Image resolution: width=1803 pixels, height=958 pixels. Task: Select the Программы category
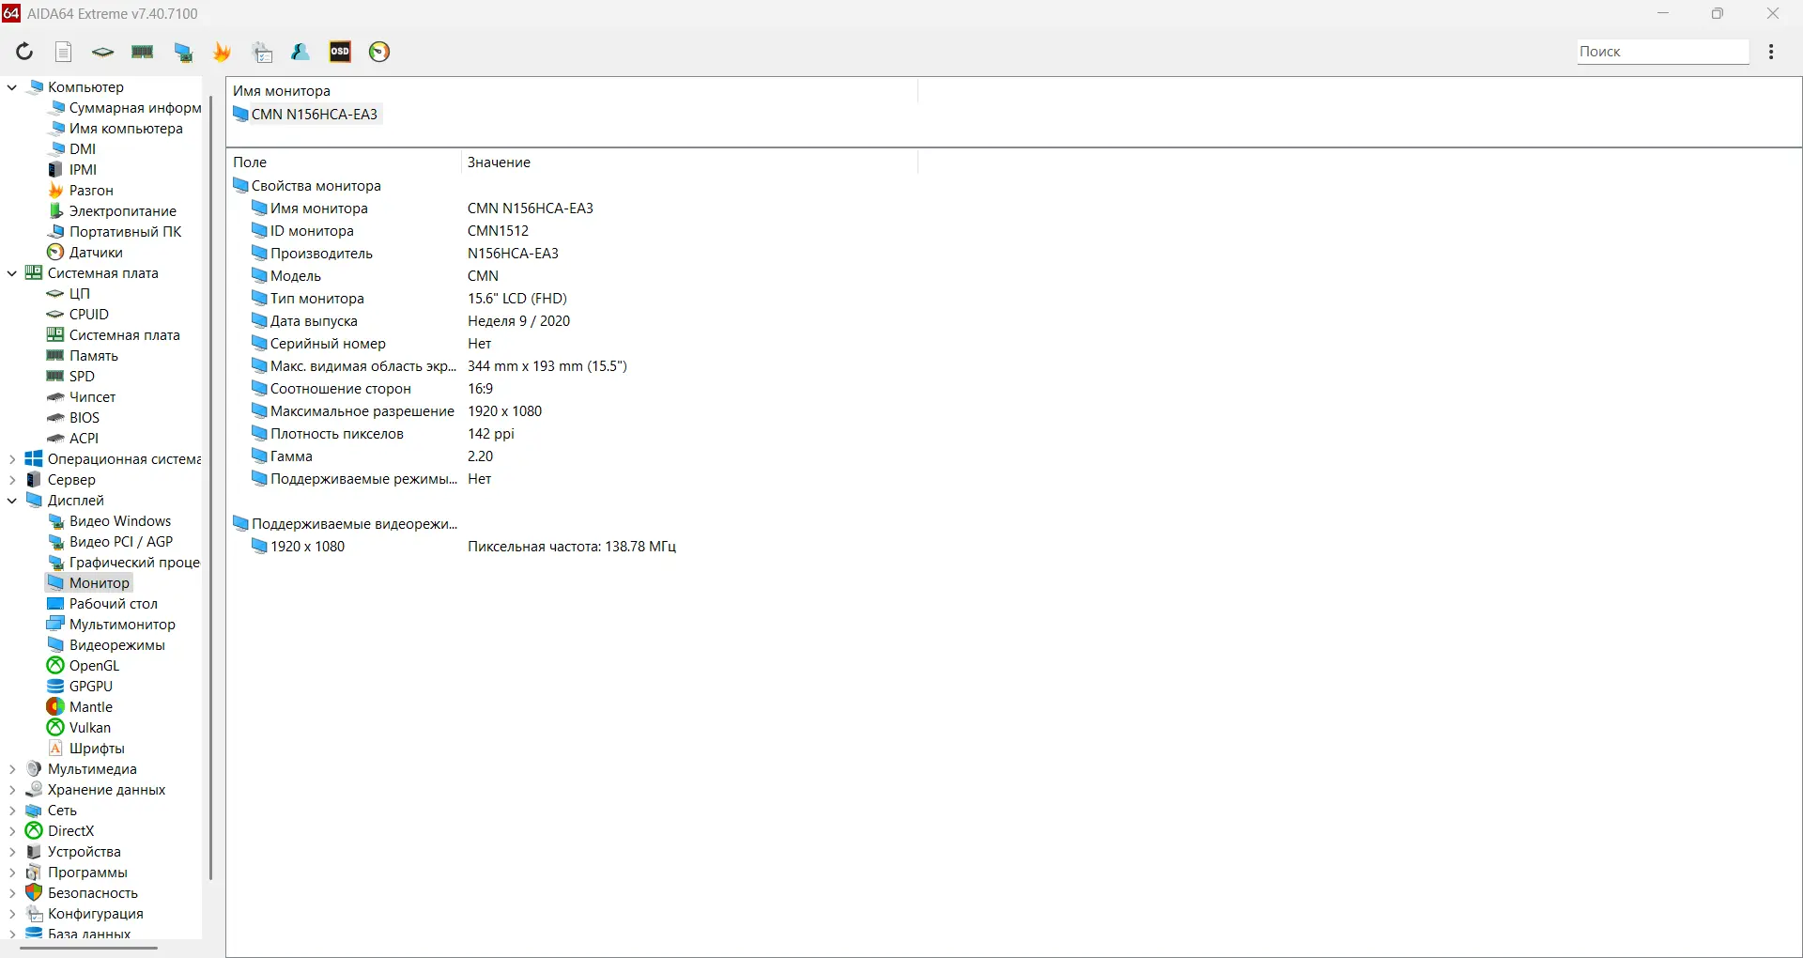pos(77,873)
